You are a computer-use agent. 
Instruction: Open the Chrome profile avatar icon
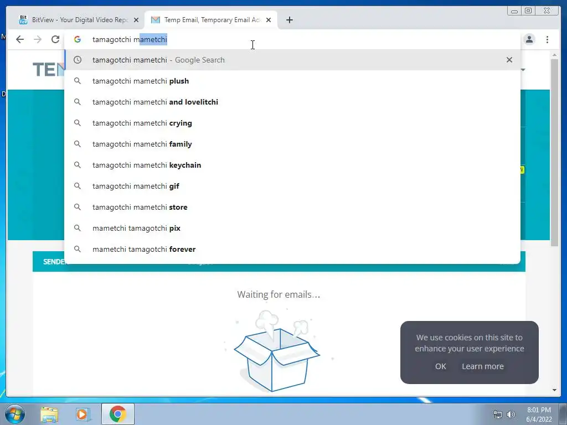click(529, 39)
